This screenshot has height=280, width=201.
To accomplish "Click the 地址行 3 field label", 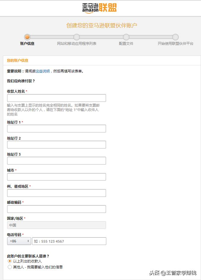I will pos(14,154).
